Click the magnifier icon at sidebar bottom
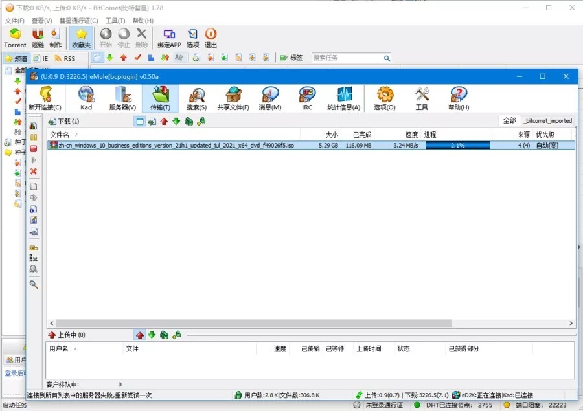 (x=34, y=284)
